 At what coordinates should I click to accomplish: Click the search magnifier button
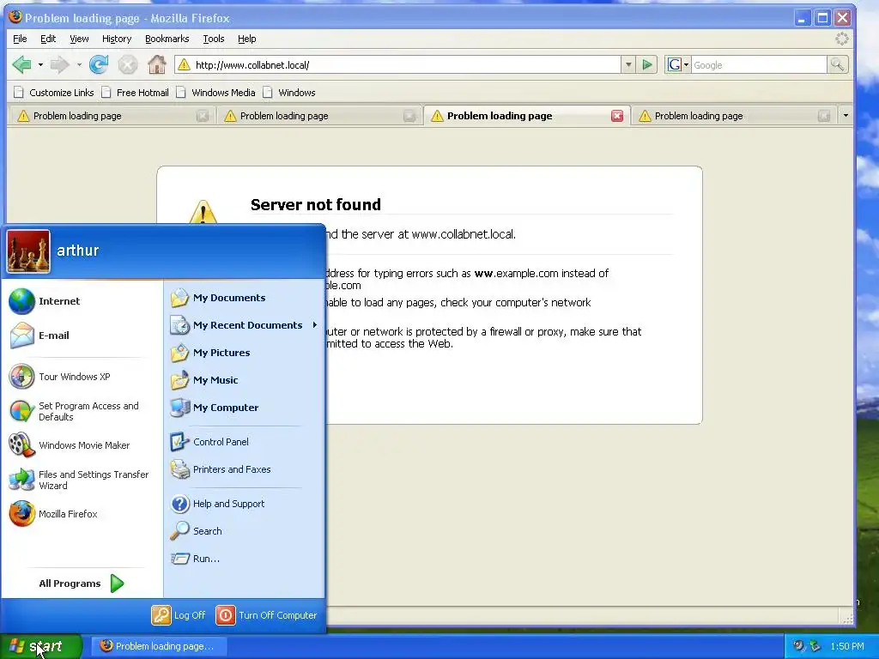pos(837,65)
